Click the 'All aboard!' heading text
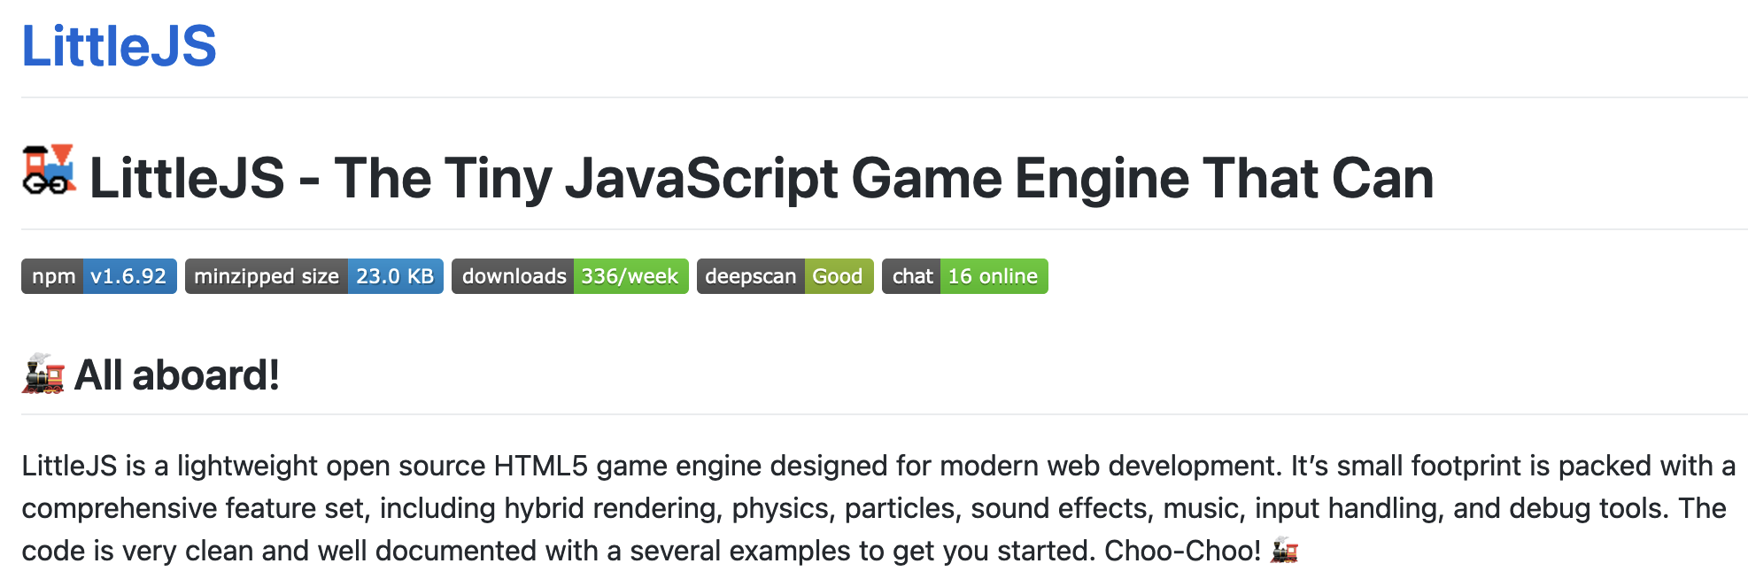Screen dimensions: 1748x579 [x=177, y=375]
